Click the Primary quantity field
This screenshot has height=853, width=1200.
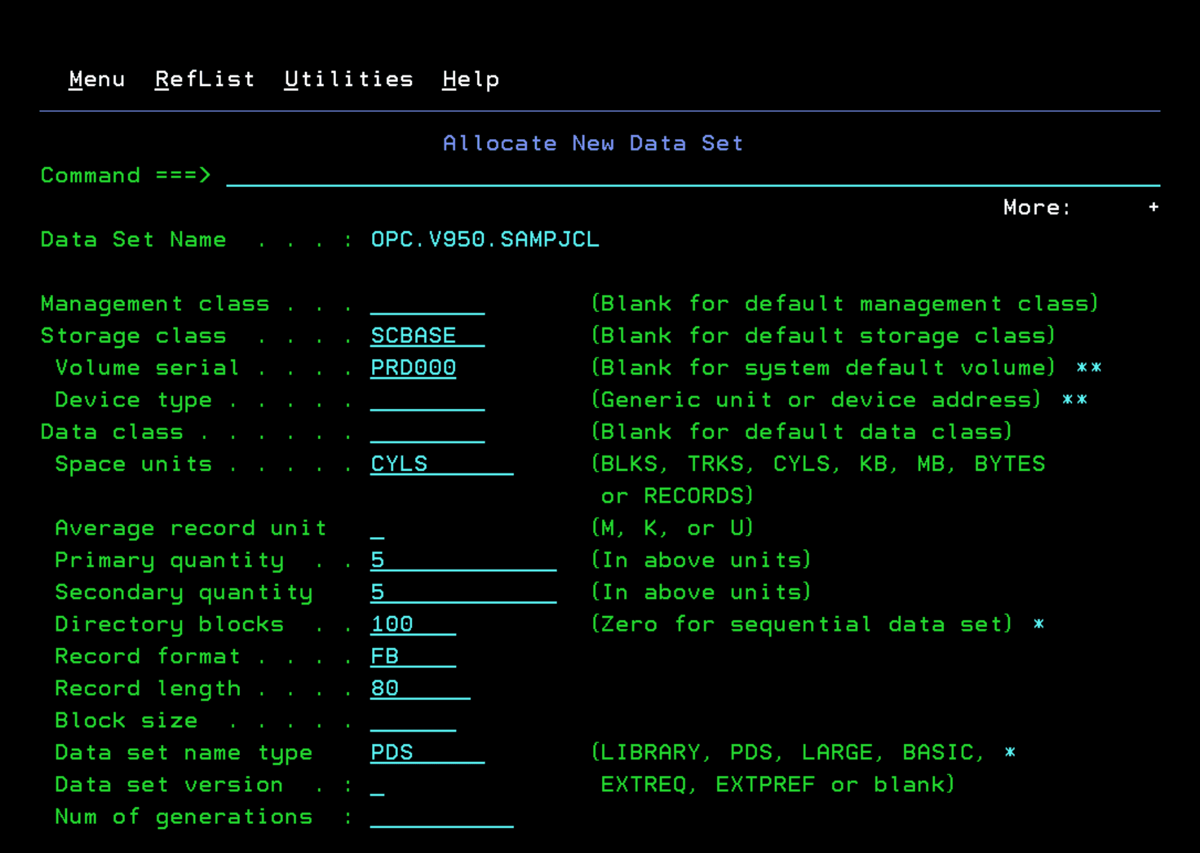tap(442, 560)
